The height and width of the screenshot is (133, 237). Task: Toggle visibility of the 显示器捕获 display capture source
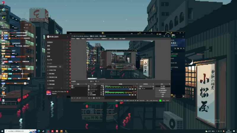coord(101,95)
